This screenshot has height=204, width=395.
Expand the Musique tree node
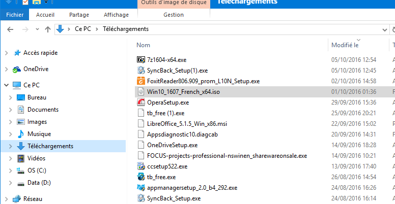coord(11,134)
